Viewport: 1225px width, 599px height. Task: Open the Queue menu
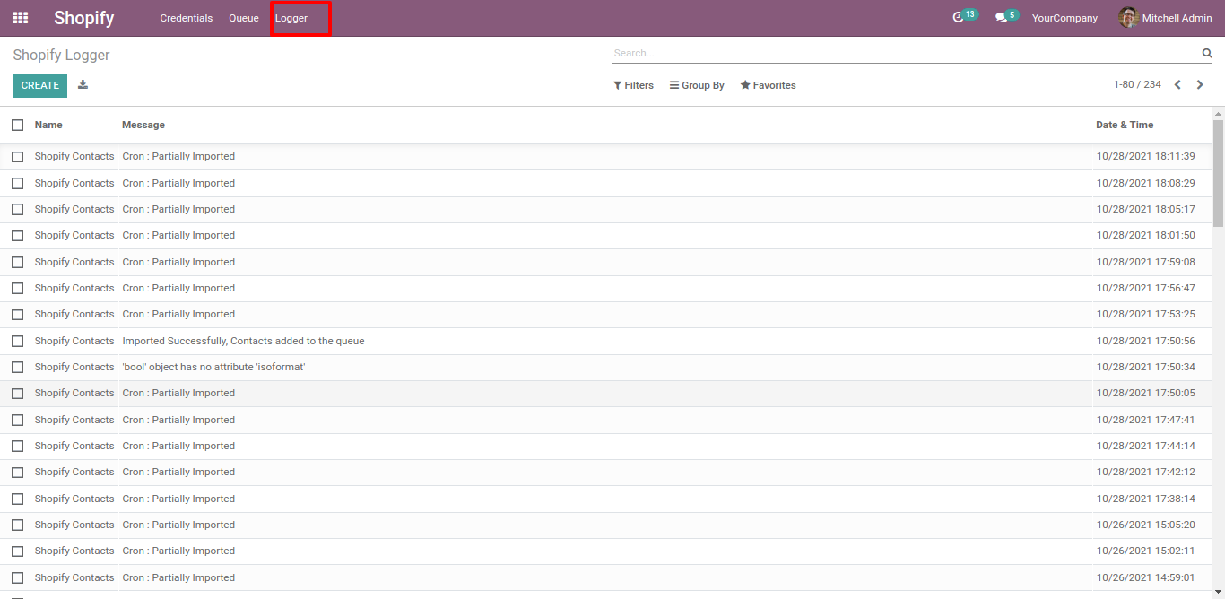tap(244, 18)
